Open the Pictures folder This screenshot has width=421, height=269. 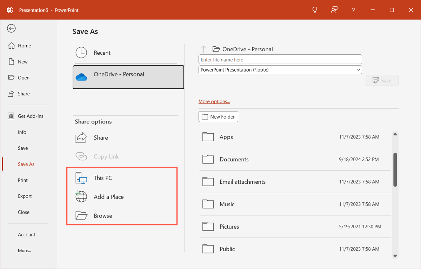[295, 227]
